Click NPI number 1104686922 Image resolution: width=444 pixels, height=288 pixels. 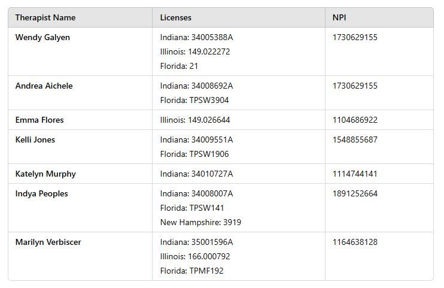pos(355,120)
